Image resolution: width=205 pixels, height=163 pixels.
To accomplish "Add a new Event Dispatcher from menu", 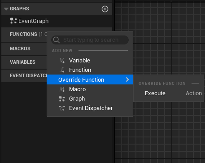I will pyautogui.click(x=90, y=108).
